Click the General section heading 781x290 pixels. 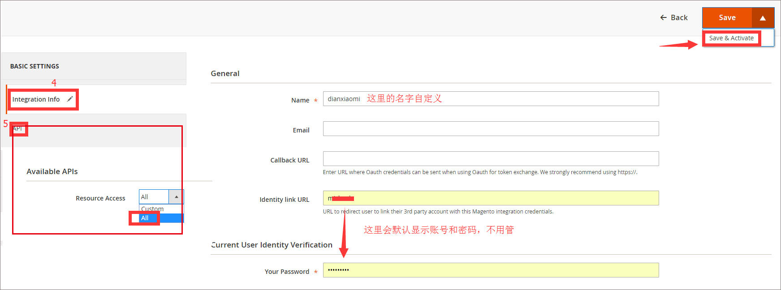[225, 73]
